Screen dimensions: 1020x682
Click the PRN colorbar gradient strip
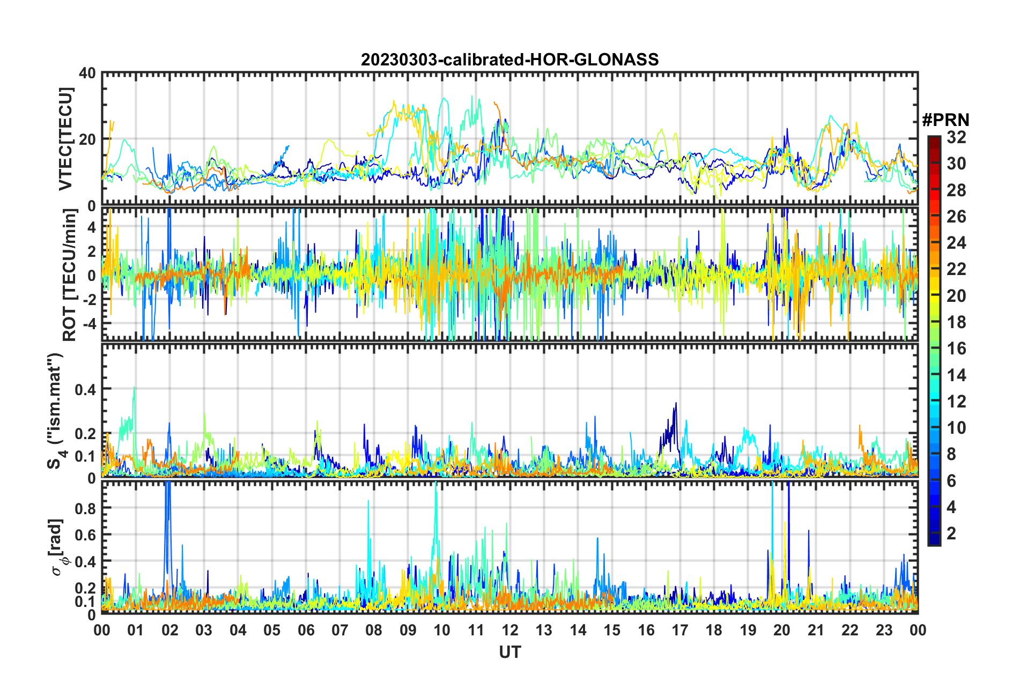[x=934, y=340]
